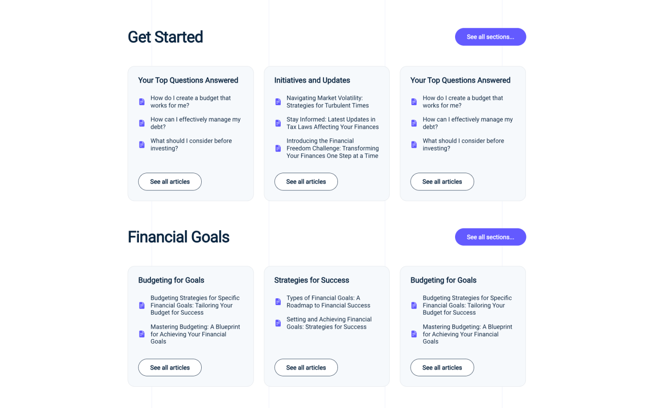Screen dimensions: 654x408
Task: See all articles under Initiatives and Updates
Action: pos(306,182)
